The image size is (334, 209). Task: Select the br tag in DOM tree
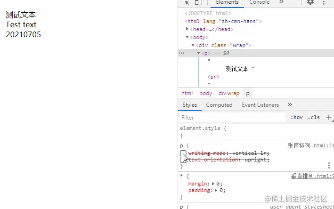pyautogui.click(x=213, y=77)
